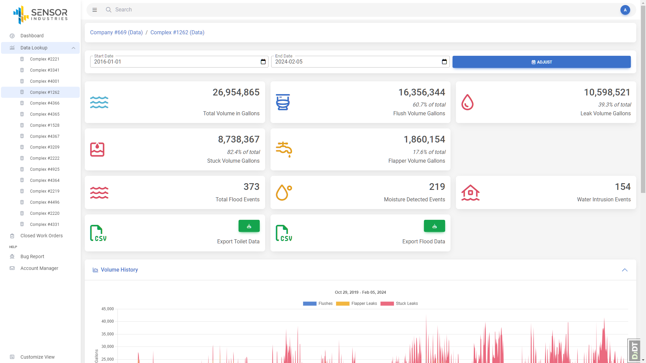Toggle Flushes series in chart legend

coord(317,304)
